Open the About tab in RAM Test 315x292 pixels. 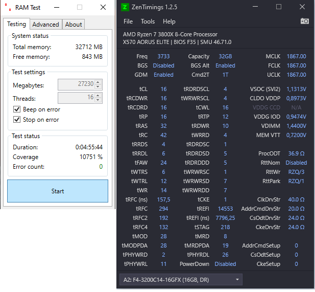tap(74, 25)
